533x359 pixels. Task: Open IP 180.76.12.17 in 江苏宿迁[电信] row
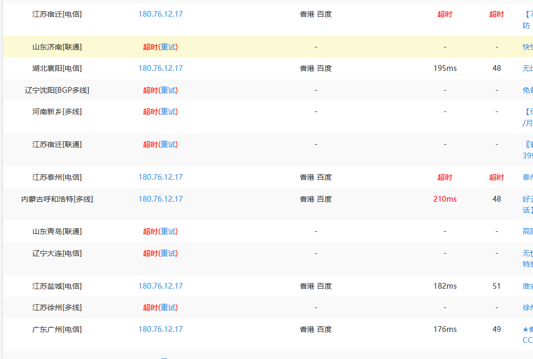tap(161, 14)
